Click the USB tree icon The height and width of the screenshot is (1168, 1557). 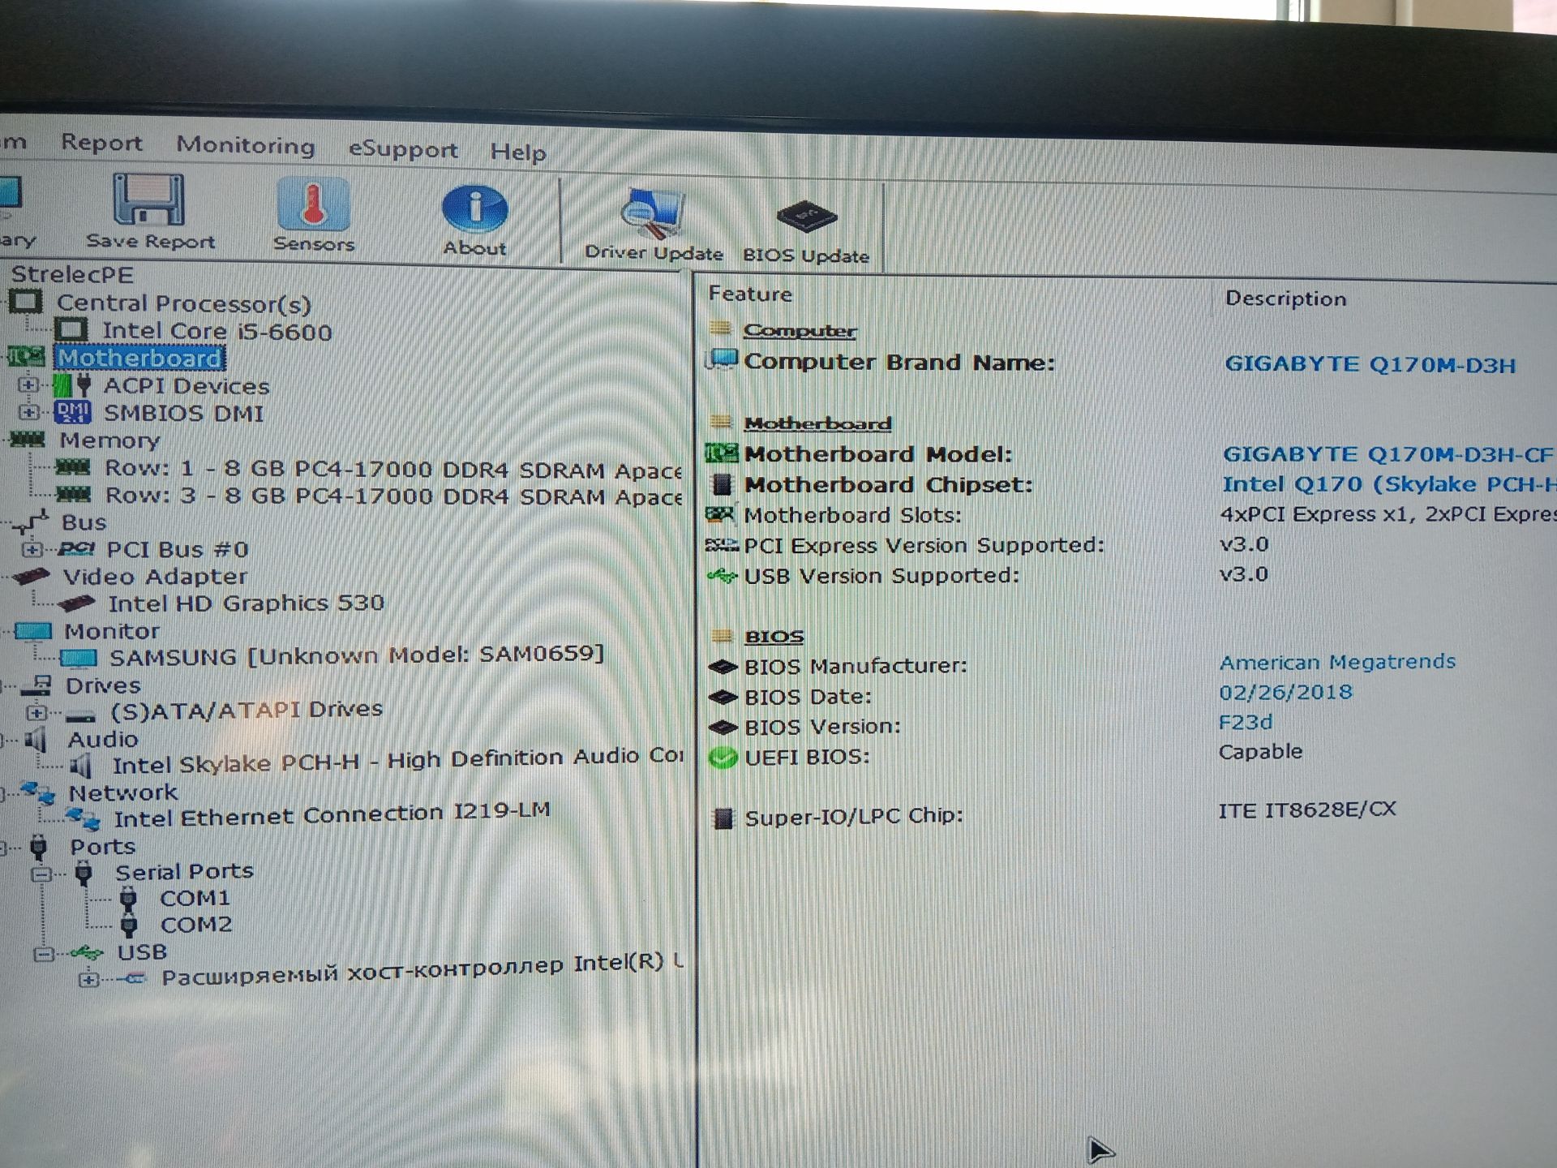87,952
